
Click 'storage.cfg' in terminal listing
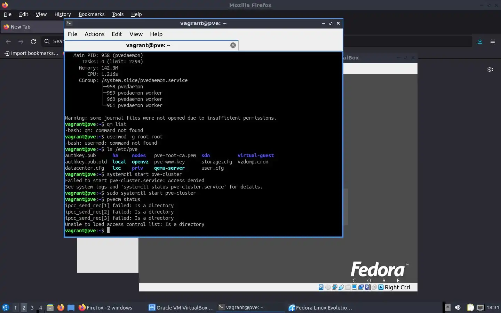(x=217, y=162)
